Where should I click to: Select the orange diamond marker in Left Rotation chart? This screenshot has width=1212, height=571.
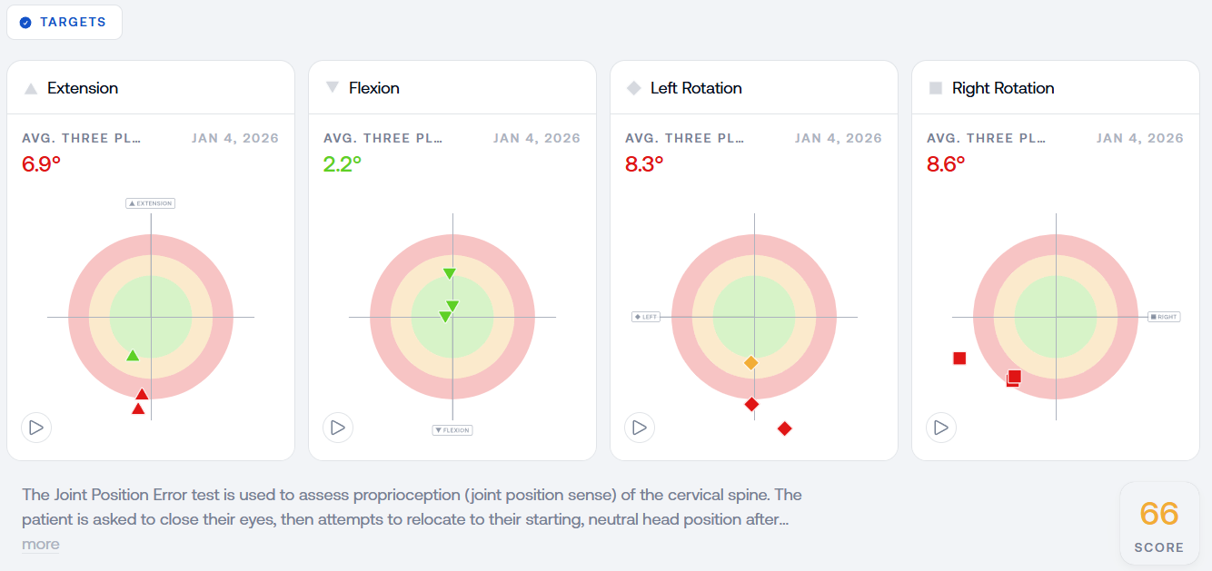pos(750,362)
